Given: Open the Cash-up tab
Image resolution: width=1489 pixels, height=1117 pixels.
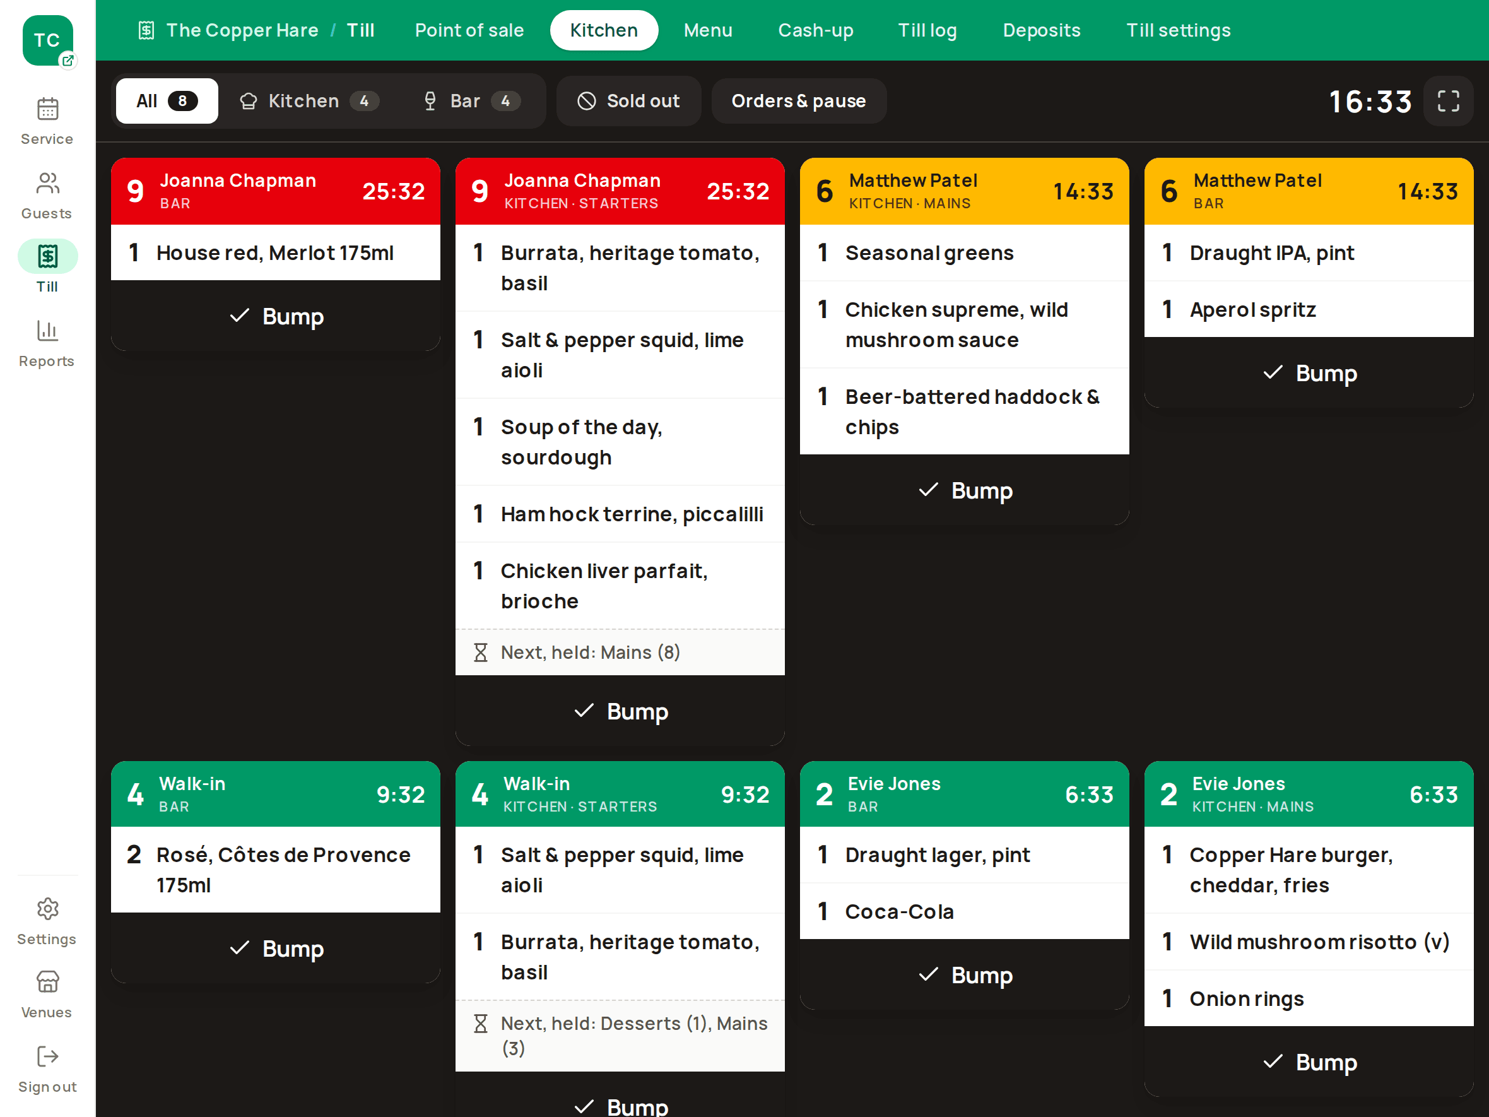Looking at the screenshot, I should pos(815,30).
